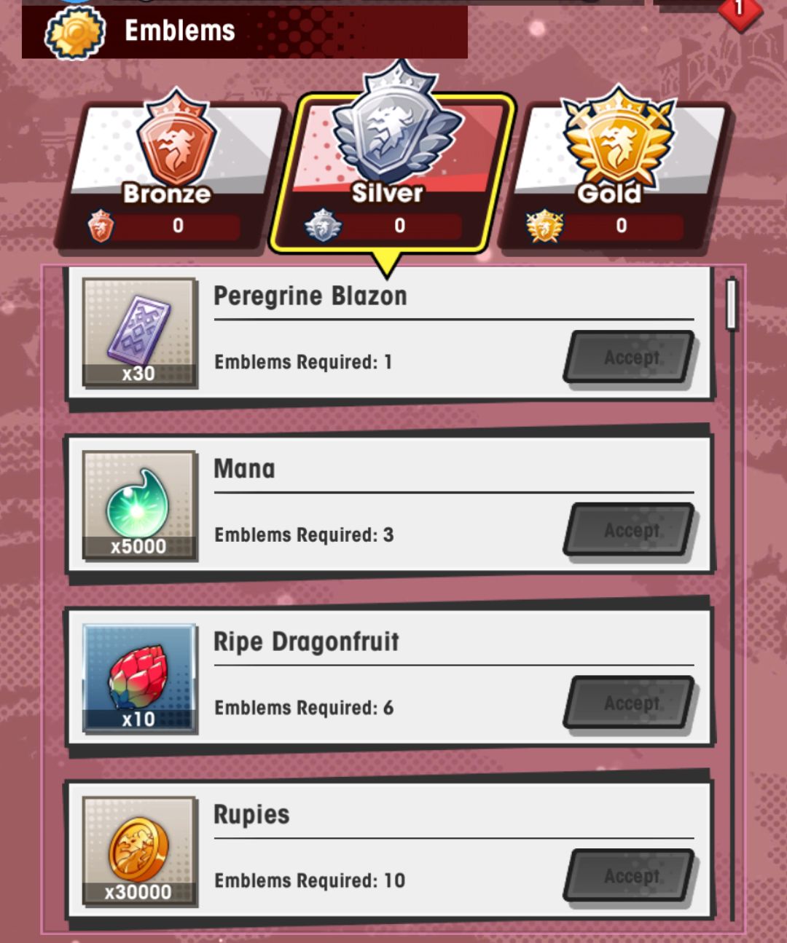Accept the Peregrine Blazon reward
787x943 pixels.
630,357
